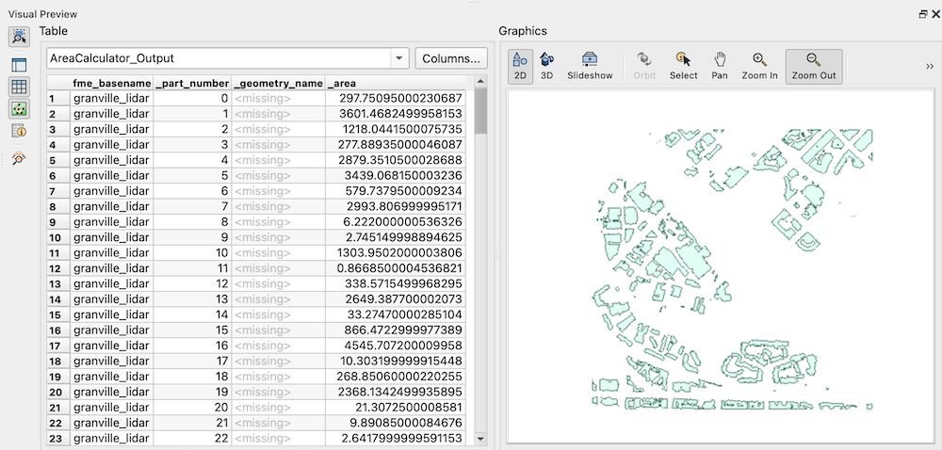Expand the graphics toolbar overflow chevron
Image resolution: width=942 pixels, height=450 pixels.
tap(930, 67)
